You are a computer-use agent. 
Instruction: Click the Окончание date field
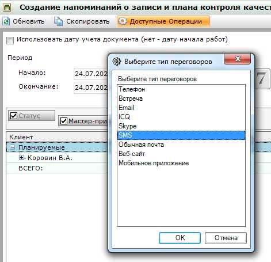click(x=91, y=88)
